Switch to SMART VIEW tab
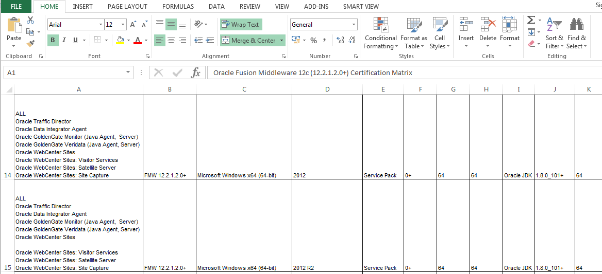Viewport: 602px width, 274px height. point(361,7)
